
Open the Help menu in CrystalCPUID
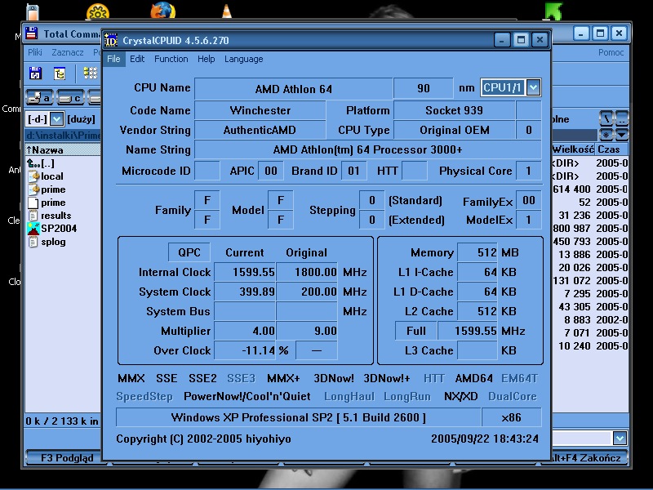(207, 59)
